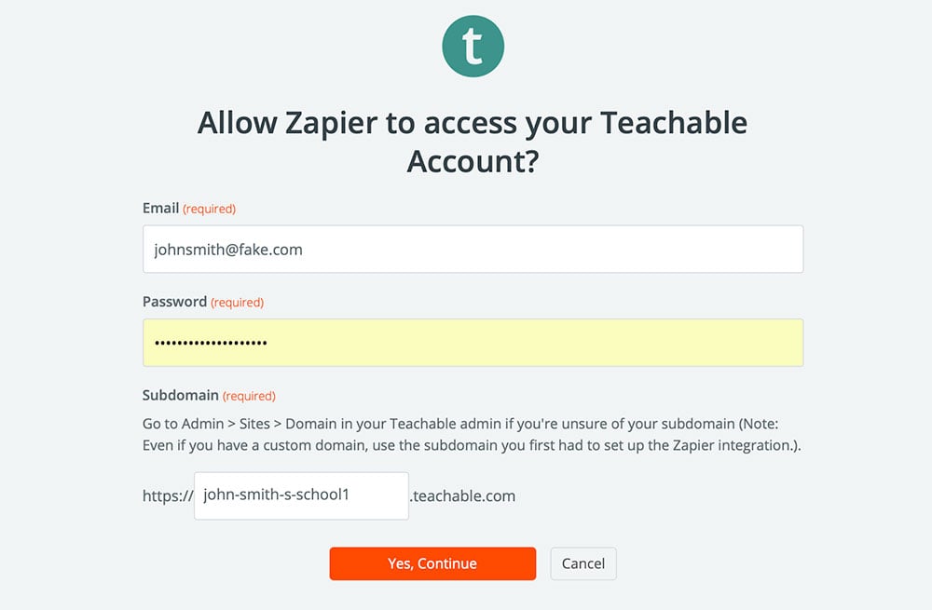This screenshot has width=932, height=610.
Task: Click the masked password dots
Action: pos(211,344)
